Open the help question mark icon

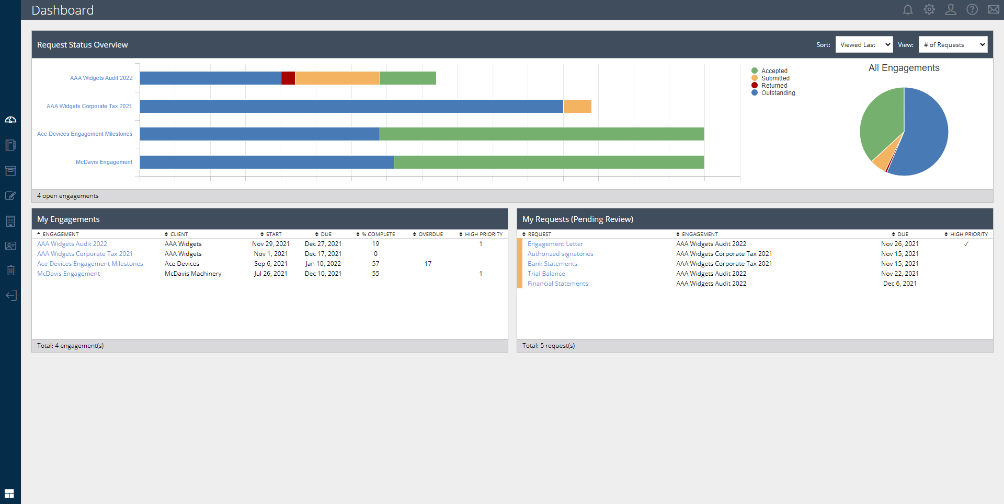(972, 9)
